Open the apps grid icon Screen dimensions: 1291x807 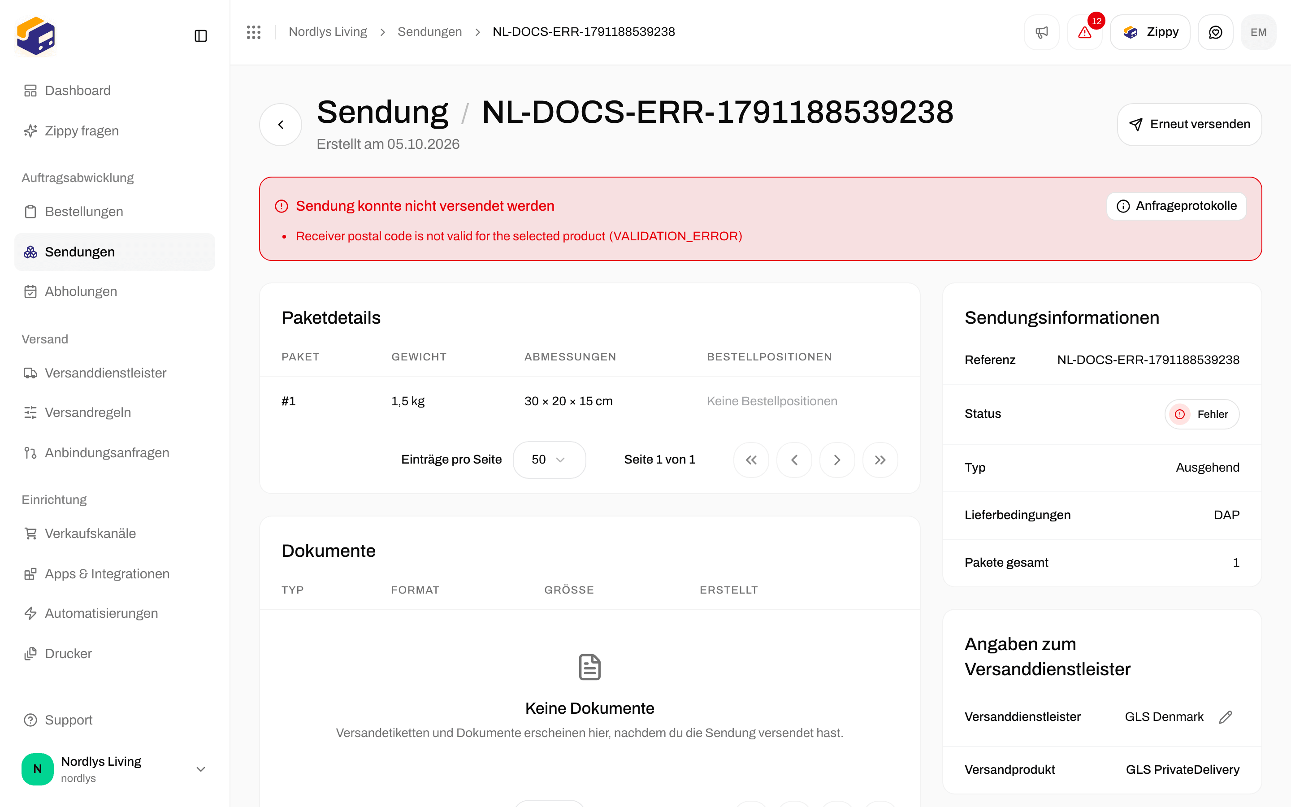(x=254, y=32)
